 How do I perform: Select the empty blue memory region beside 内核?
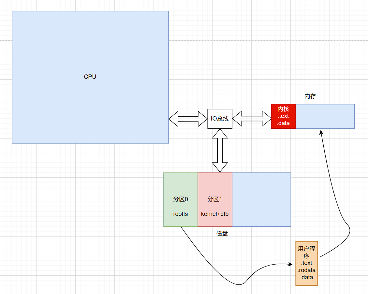(325, 116)
